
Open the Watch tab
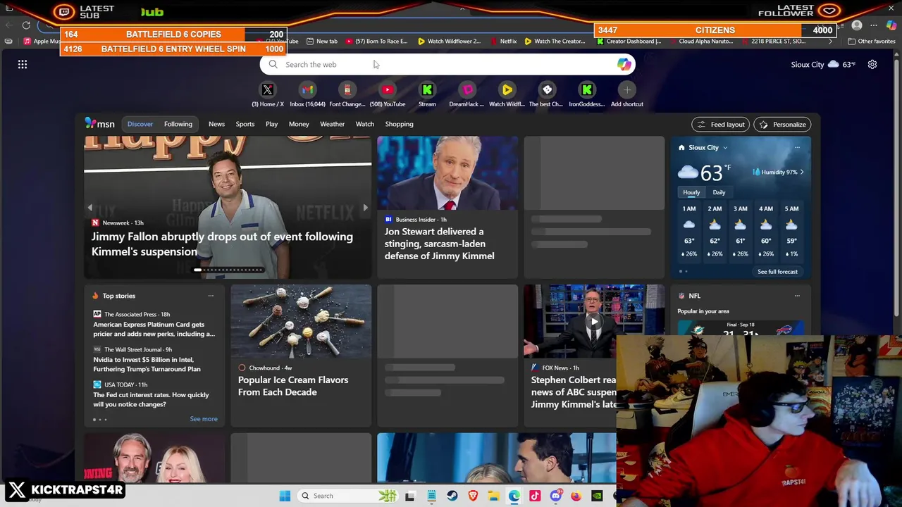[365, 124]
